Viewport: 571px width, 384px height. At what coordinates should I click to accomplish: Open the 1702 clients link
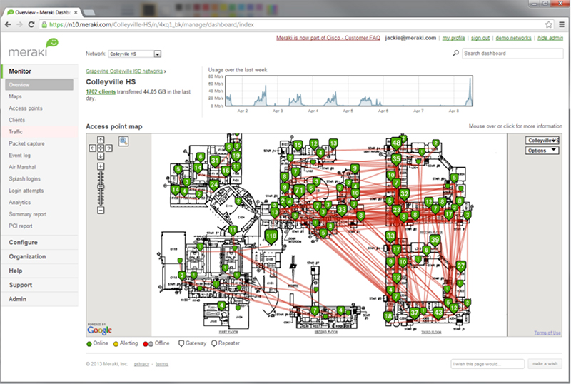click(x=101, y=92)
